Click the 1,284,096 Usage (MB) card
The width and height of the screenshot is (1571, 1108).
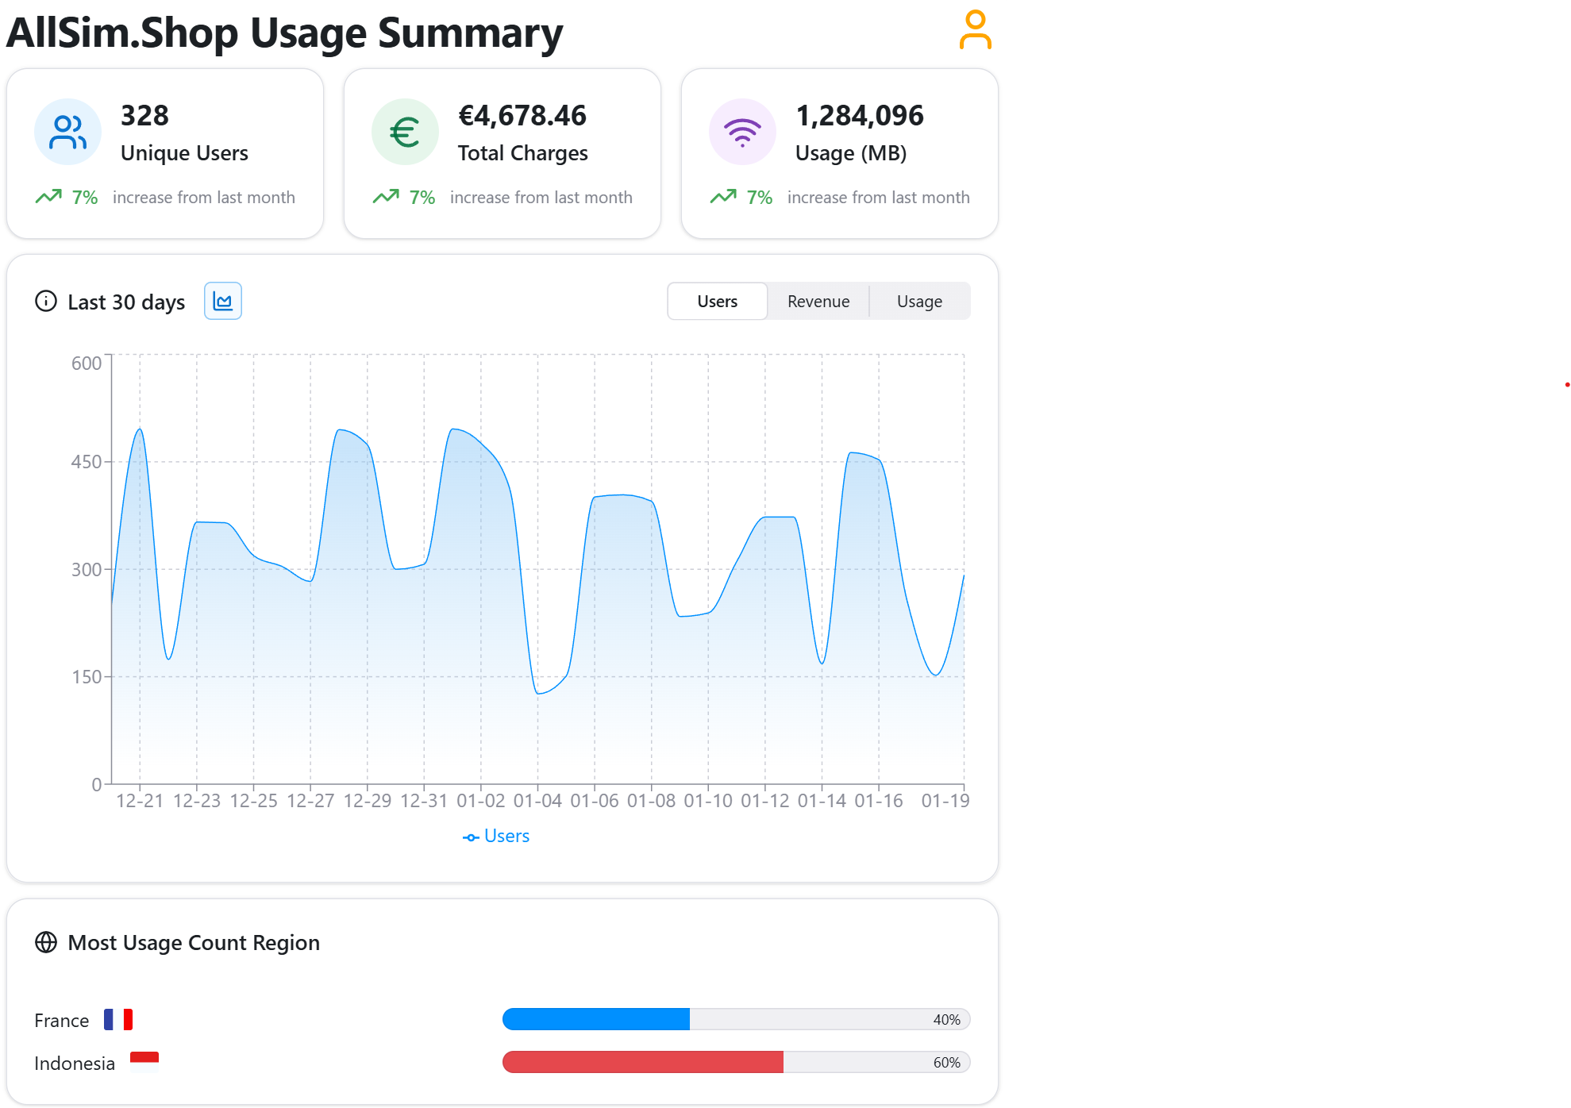pyautogui.click(x=839, y=153)
